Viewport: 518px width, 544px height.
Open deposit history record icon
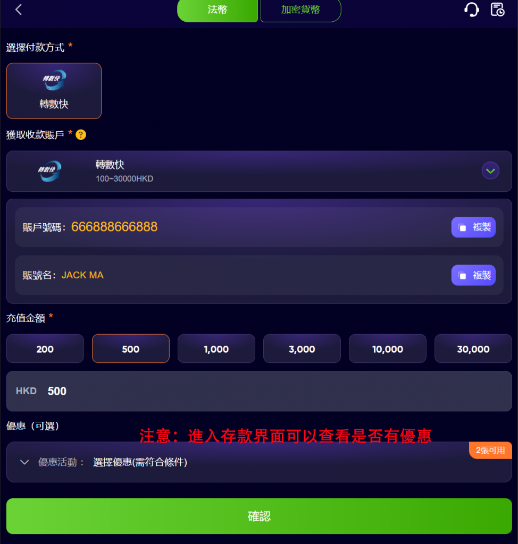[497, 10]
